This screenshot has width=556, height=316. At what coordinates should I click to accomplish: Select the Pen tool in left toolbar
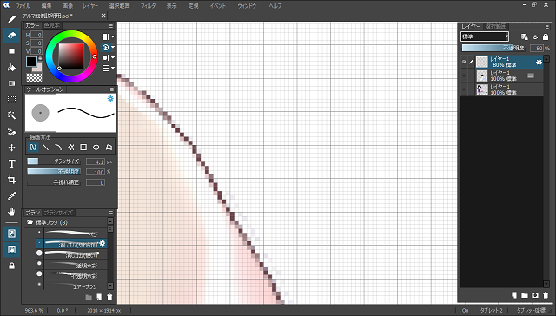(x=11, y=19)
